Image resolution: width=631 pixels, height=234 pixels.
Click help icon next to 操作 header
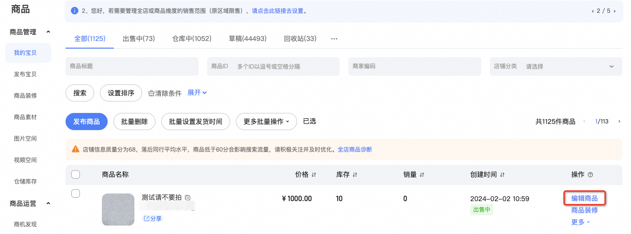pyautogui.click(x=590, y=175)
